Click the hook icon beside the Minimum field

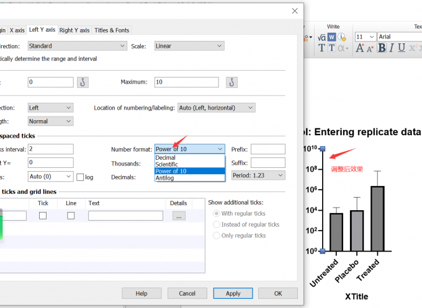click(x=83, y=82)
